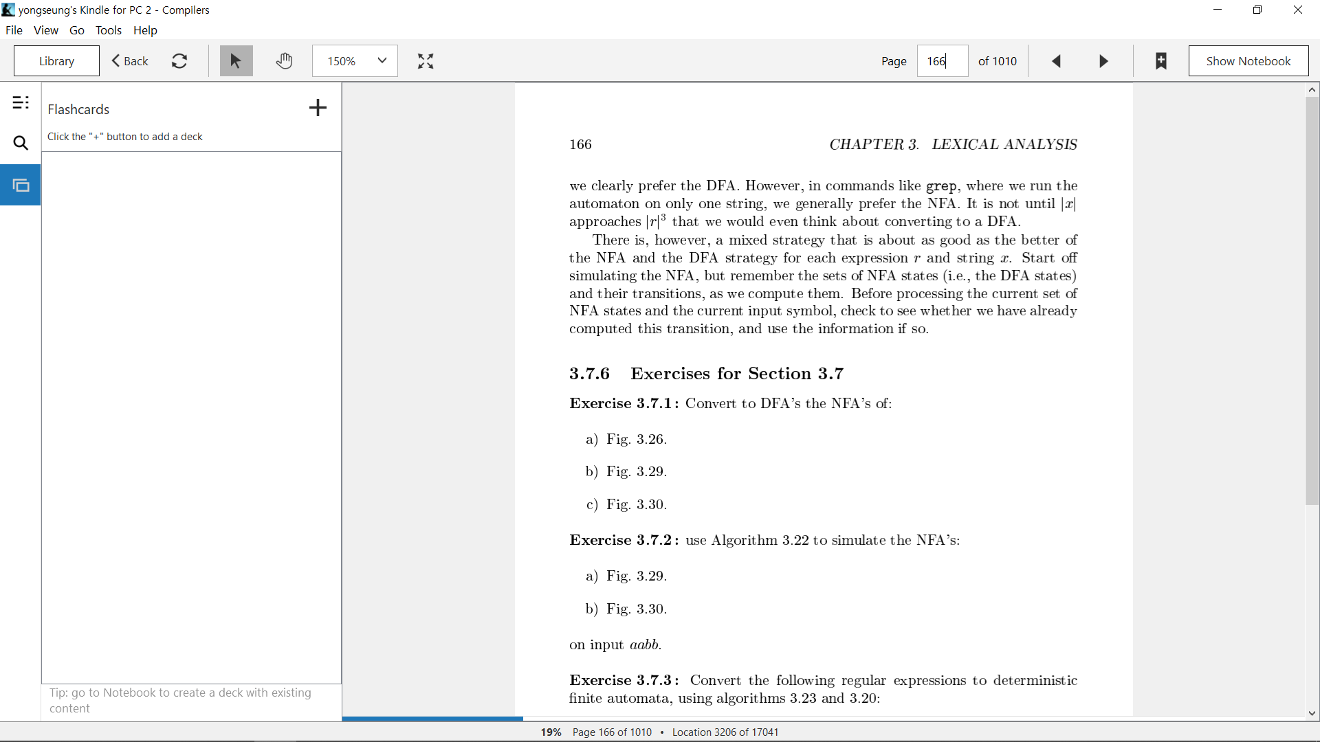
Task: Click the reading progress bar
Action: click(824, 719)
